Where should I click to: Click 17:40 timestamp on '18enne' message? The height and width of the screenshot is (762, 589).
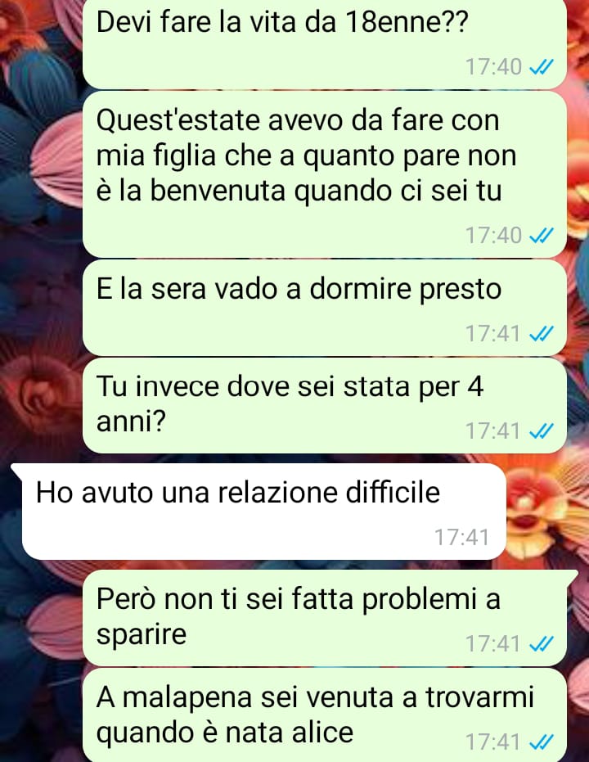click(x=493, y=67)
